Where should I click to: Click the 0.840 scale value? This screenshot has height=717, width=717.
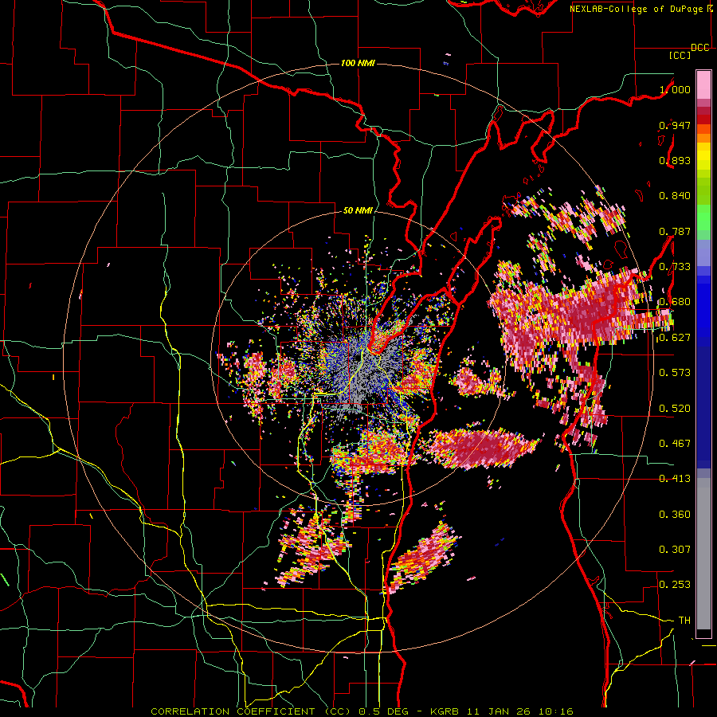[x=675, y=196]
